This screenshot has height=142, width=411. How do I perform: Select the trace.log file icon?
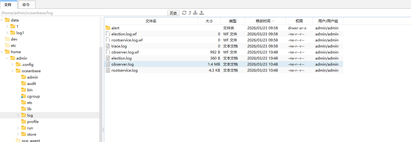coord(108,46)
